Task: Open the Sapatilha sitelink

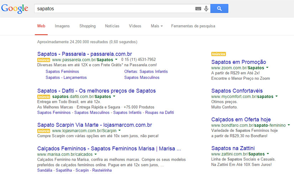Action: (64, 170)
